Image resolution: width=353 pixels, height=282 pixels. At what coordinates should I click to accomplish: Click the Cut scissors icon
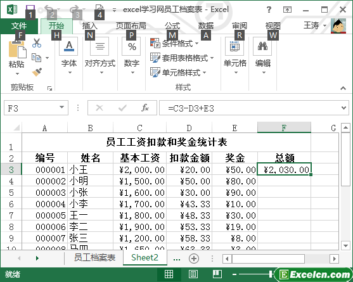(x=37, y=42)
